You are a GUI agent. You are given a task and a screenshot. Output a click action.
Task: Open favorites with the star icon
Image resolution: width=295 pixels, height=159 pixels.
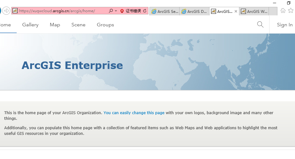291,10
